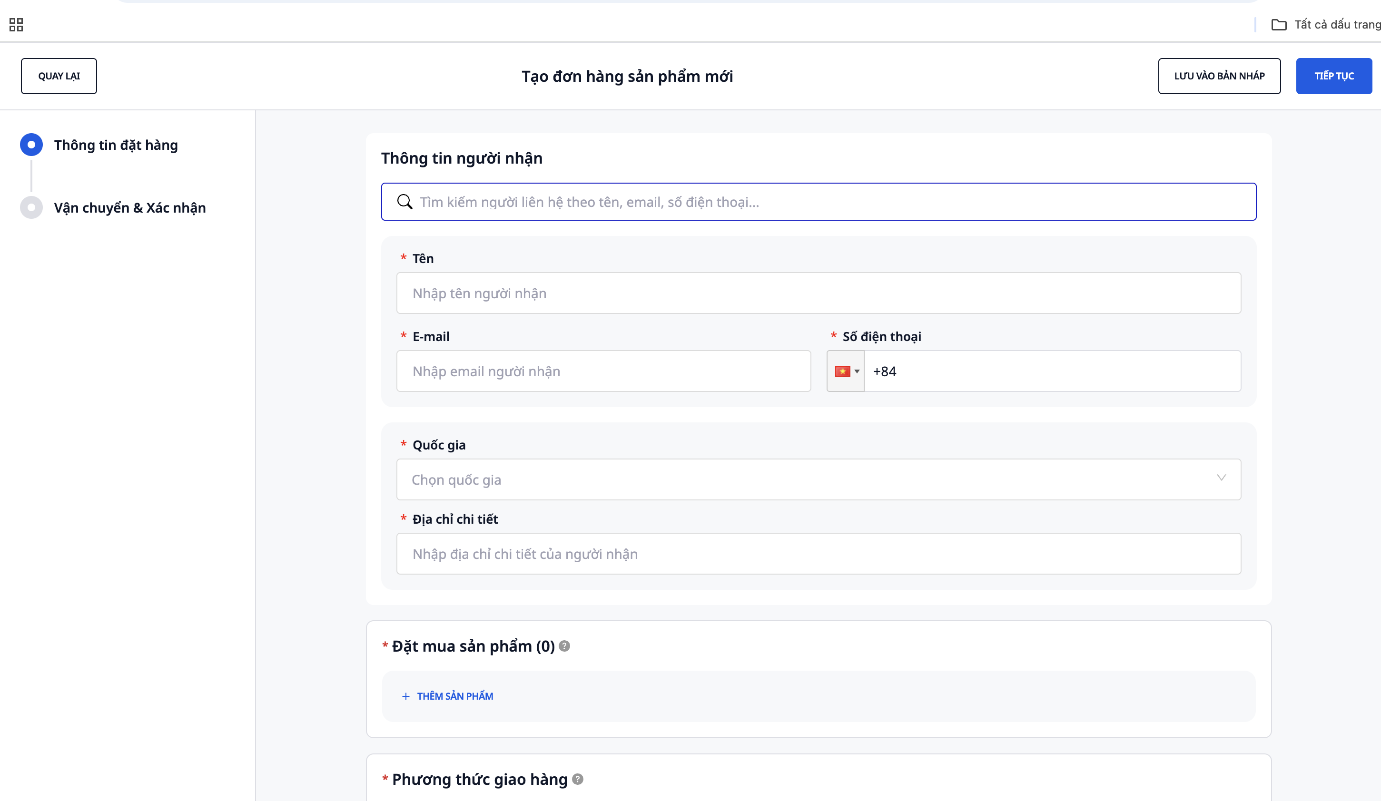Click the chevron in the country selector
Image resolution: width=1381 pixels, height=801 pixels.
click(1221, 478)
